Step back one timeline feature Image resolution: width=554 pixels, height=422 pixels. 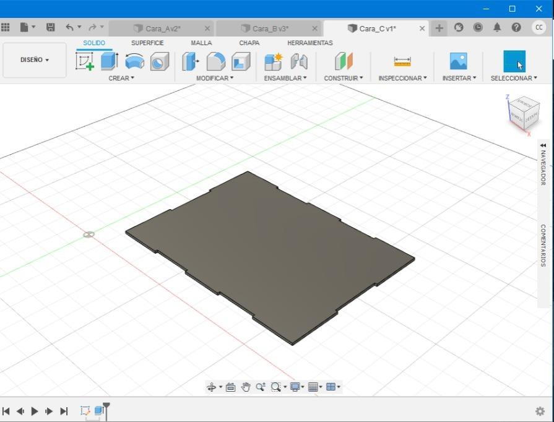20,411
